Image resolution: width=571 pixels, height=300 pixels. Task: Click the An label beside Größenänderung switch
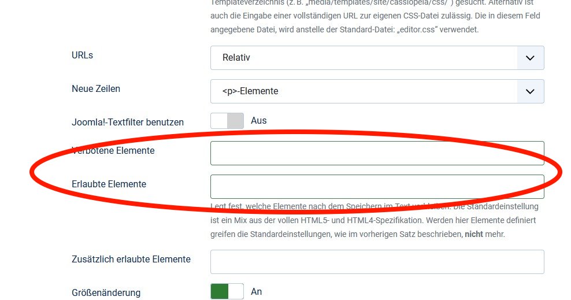pos(257,291)
